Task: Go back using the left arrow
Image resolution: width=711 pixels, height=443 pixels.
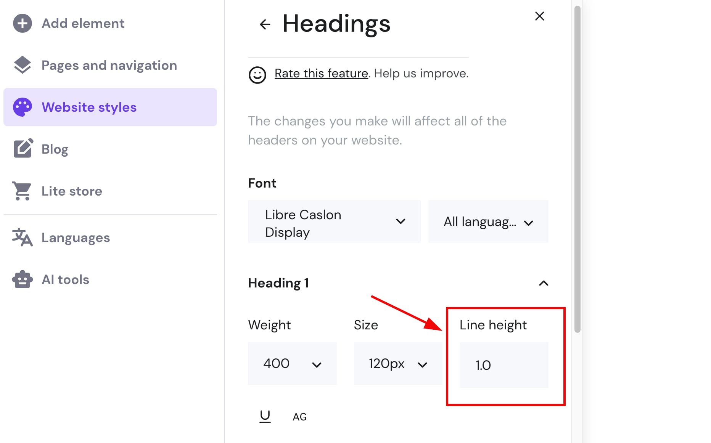Action: tap(265, 24)
